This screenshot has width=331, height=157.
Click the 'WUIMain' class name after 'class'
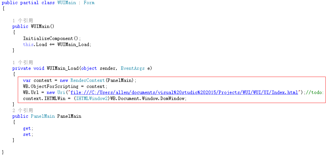(67, 3)
